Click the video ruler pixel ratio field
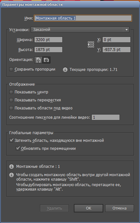140x223 pixels. click(105, 117)
